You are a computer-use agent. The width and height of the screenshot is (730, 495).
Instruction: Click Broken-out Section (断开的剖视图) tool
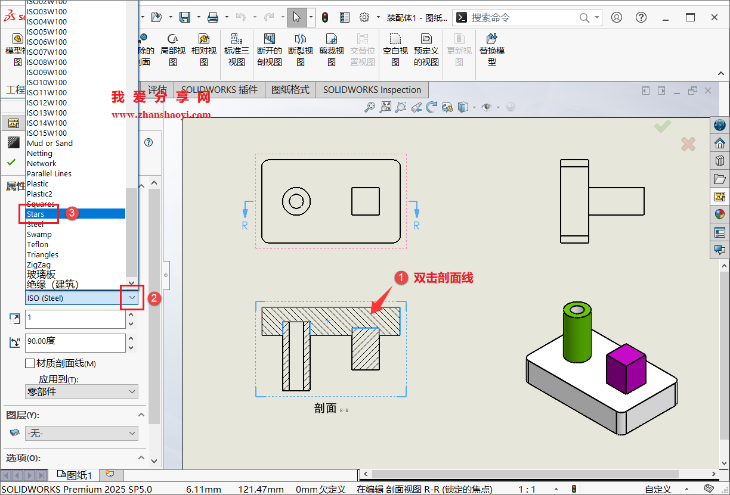270,49
